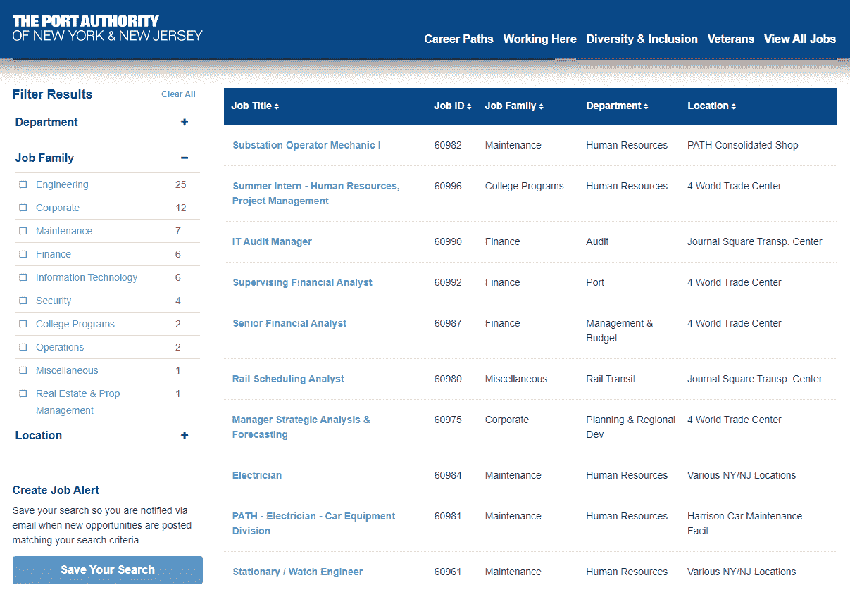850x592 pixels.
Task: Click the Corporate count 12
Action: pyautogui.click(x=181, y=208)
